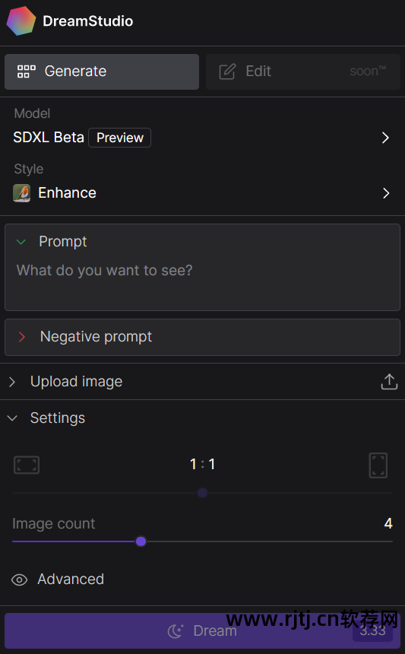Collapse the Prompt section green chevron
The width and height of the screenshot is (405, 654).
(21, 242)
